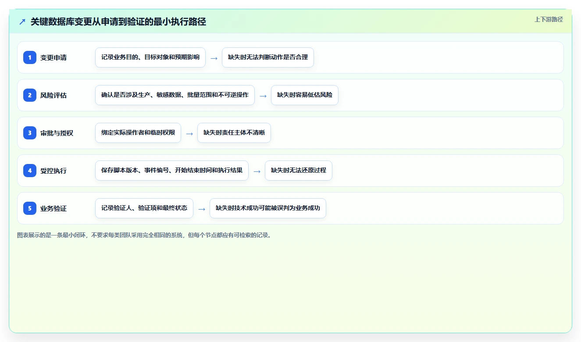Click the 上下游路径 label
581x342 pixels.
click(x=549, y=19)
